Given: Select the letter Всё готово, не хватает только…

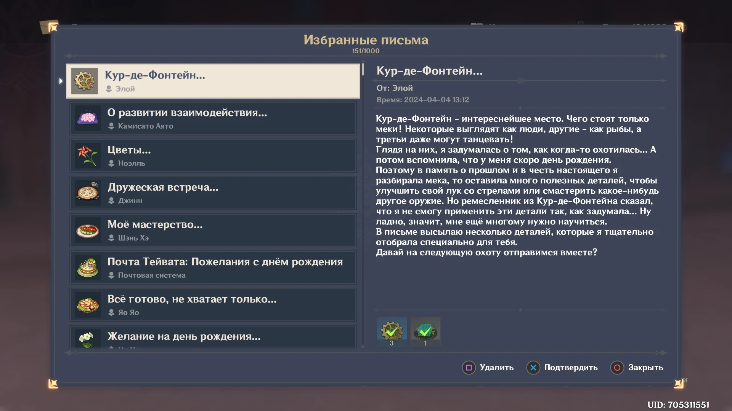Looking at the screenshot, I should point(213,305).
